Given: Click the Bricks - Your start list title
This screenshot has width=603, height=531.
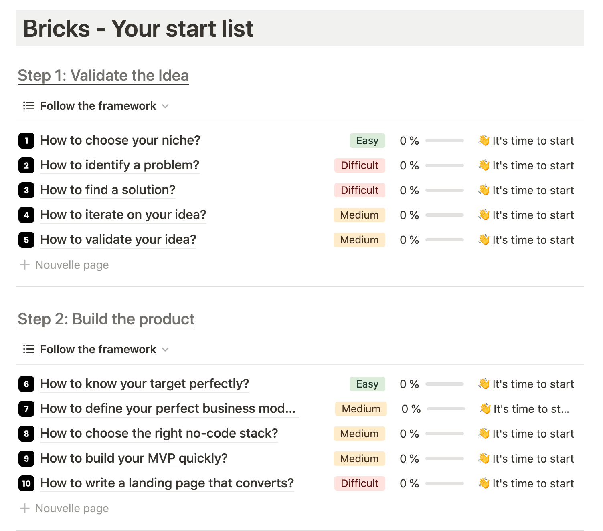Looking at the screenshot, I should 138,28.
